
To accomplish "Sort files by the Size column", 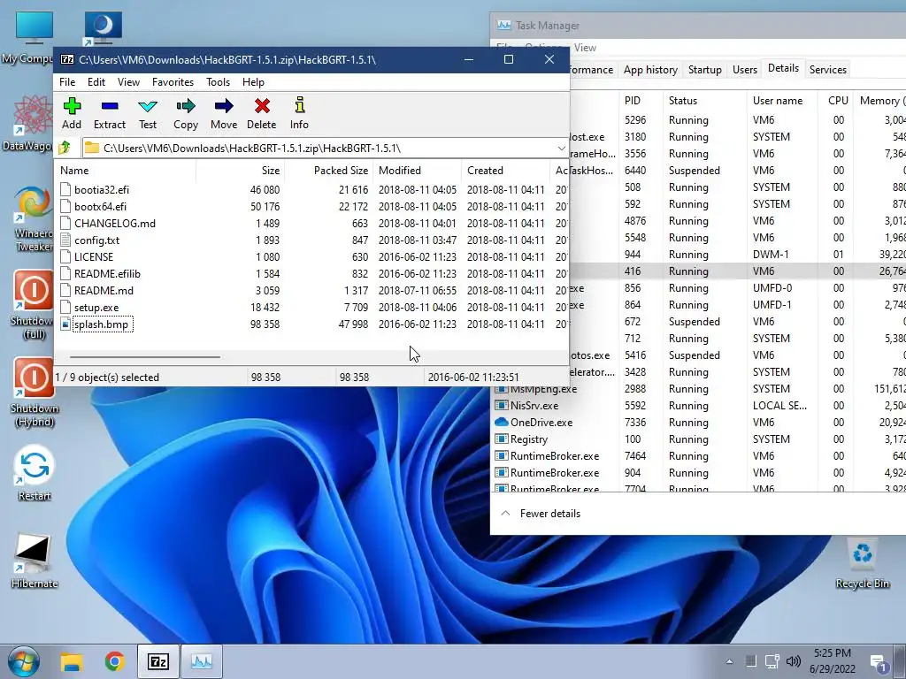I will pyautogui.click(x=241, y=171).
